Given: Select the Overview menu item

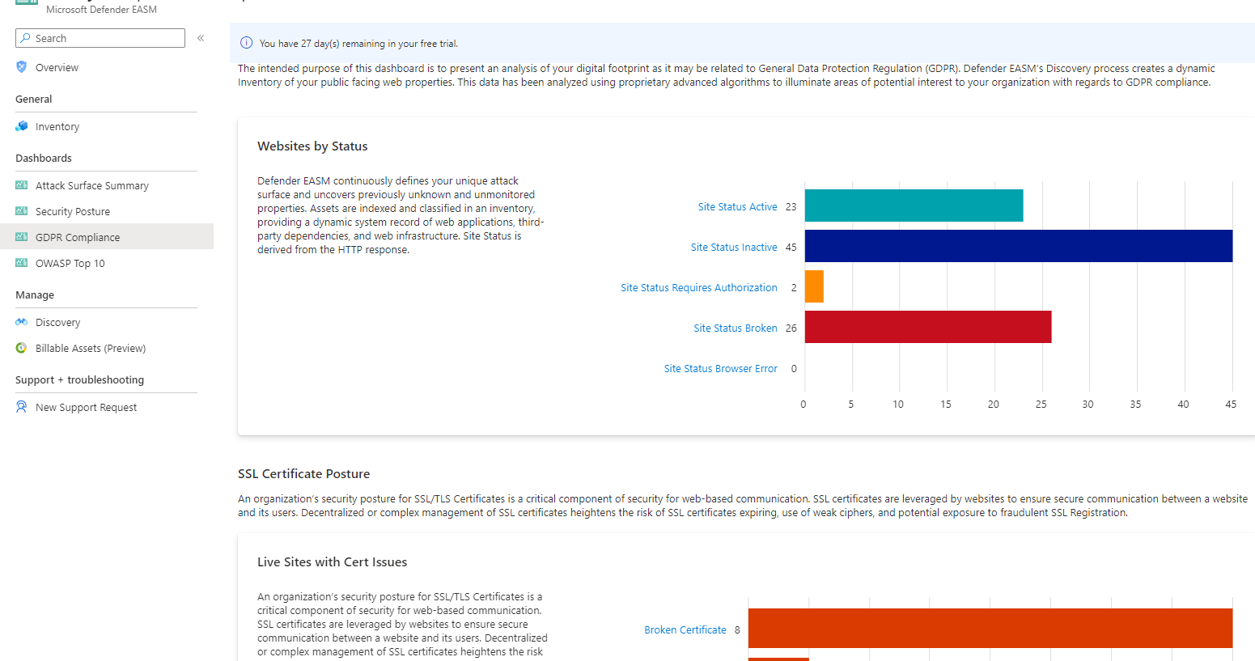Looking at the screenshot, I should pyautogui.click(x=57, y=68).
